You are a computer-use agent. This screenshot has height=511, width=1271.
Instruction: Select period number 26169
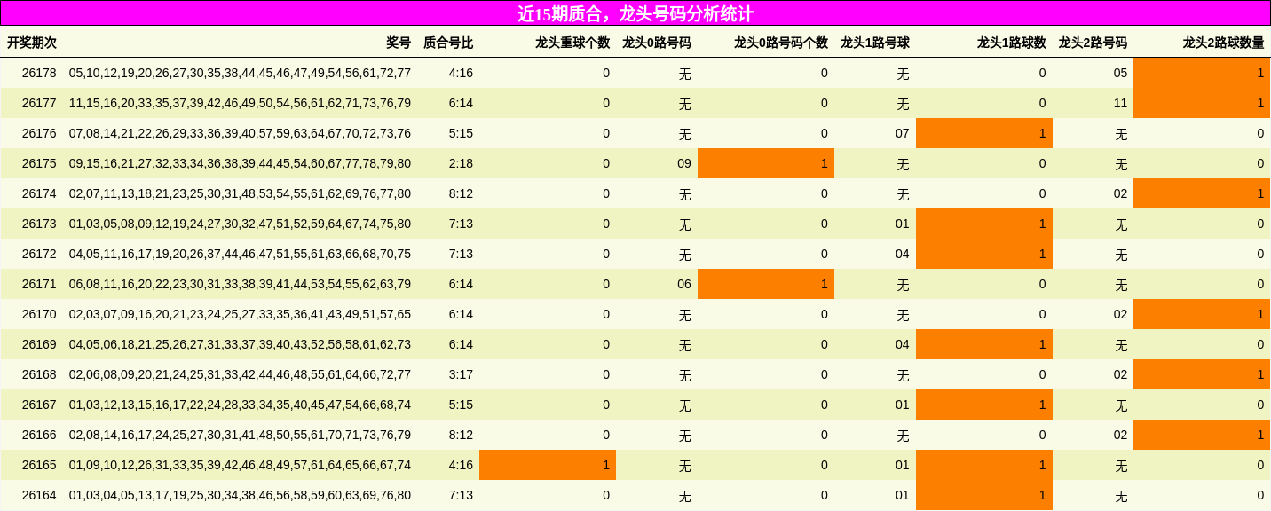[x=39, y=344]
